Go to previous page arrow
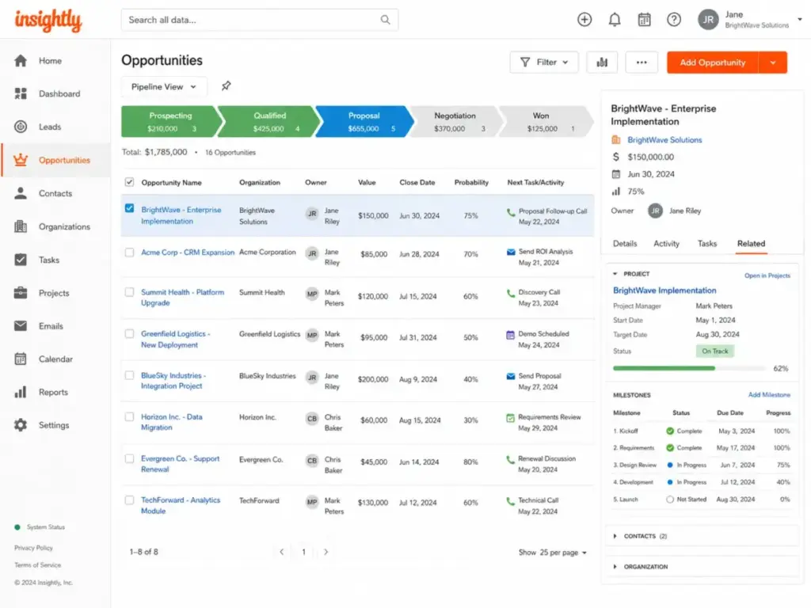This screenshot has height=608, width=811. [282, 552]
